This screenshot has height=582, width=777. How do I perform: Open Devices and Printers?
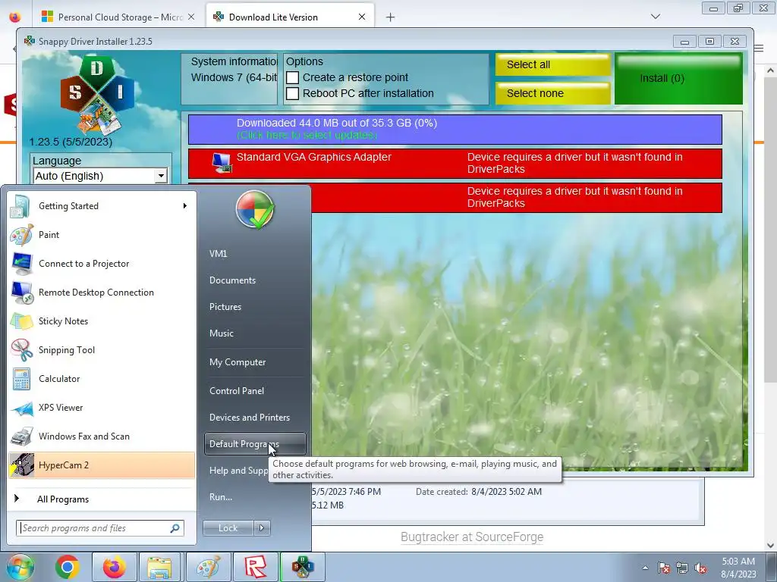pos(255,418)
